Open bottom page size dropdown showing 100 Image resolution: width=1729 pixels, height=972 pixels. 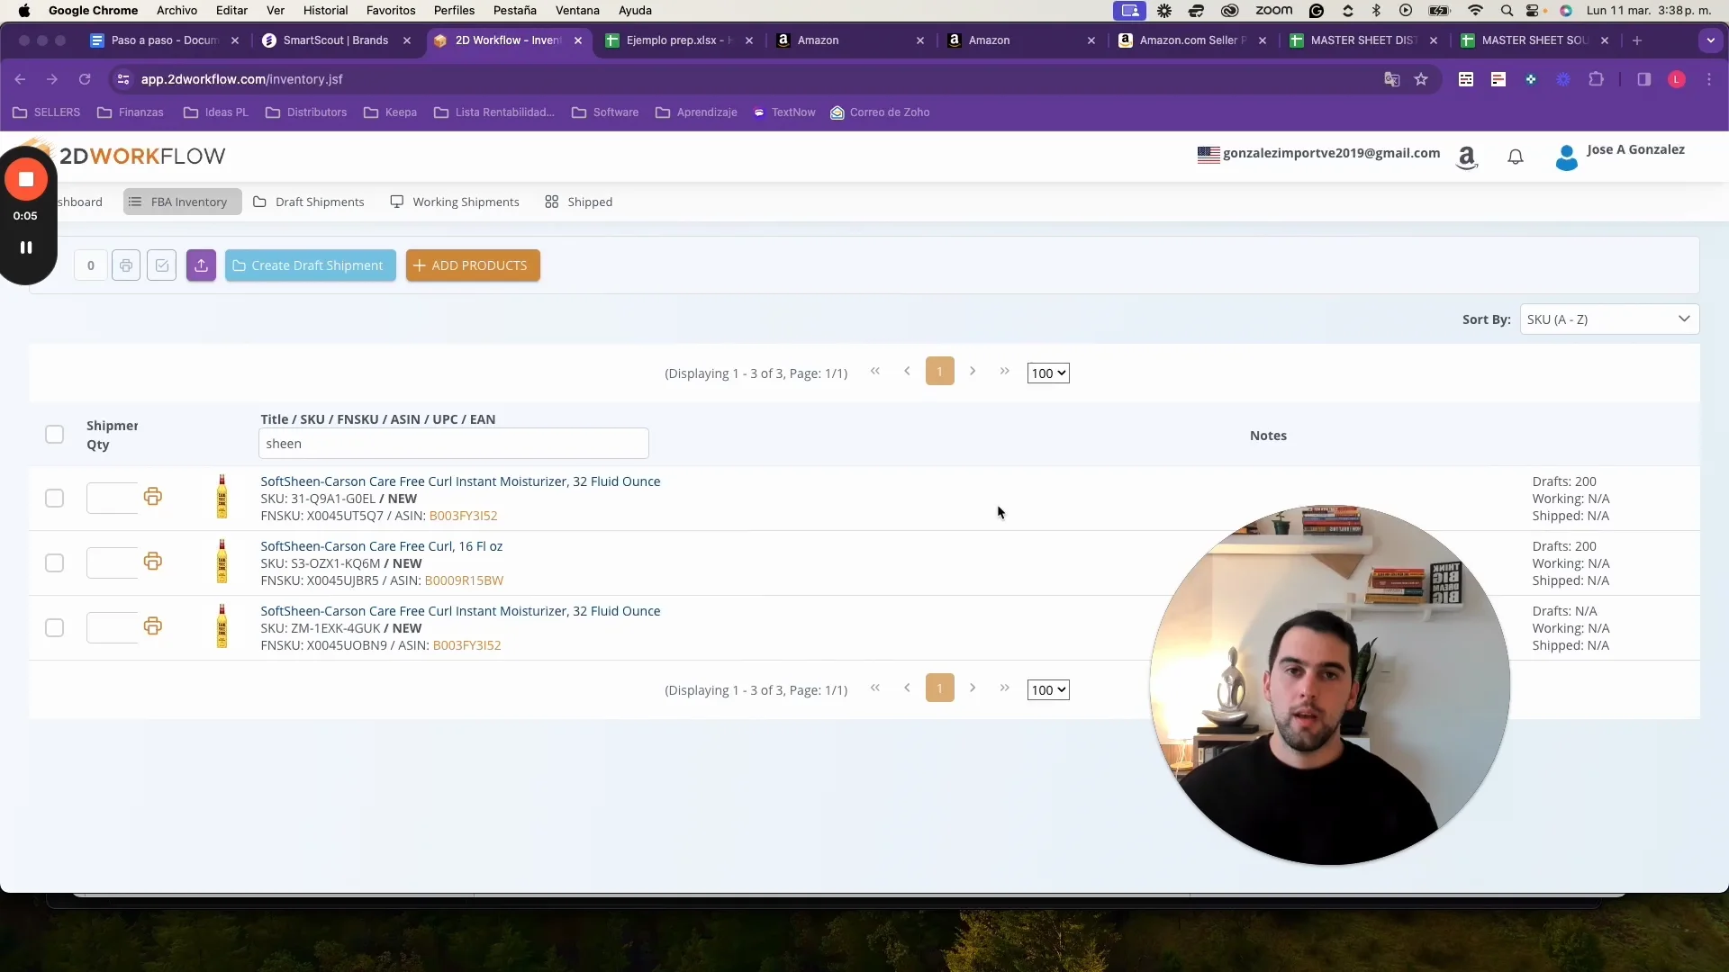1048,690
